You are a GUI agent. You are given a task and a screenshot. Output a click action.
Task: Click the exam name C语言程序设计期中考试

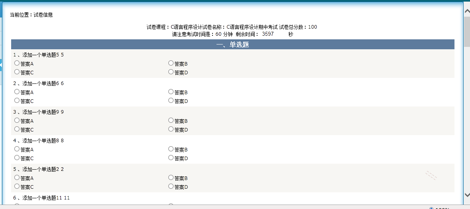252,27
